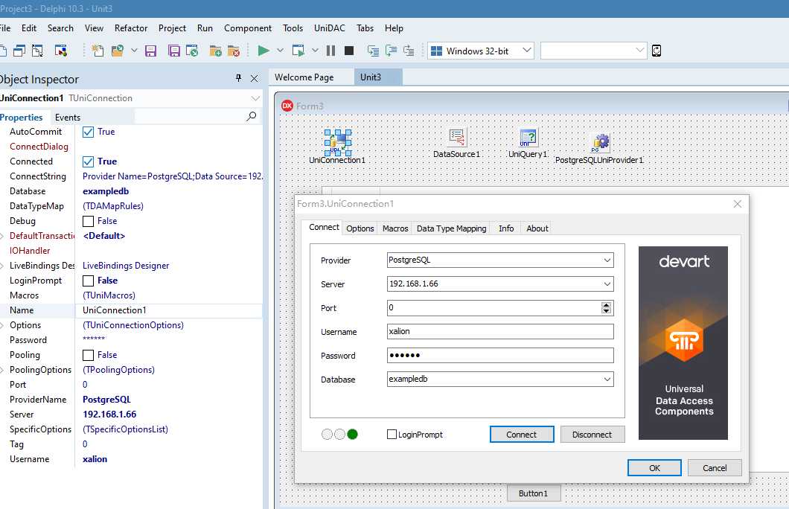Click the Run Until Return icon
This screenshot has width=789, height=509.
click(x=409, y=51)
